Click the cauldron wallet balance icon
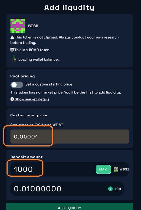The image size is (141, 210). tap(14, 59)
